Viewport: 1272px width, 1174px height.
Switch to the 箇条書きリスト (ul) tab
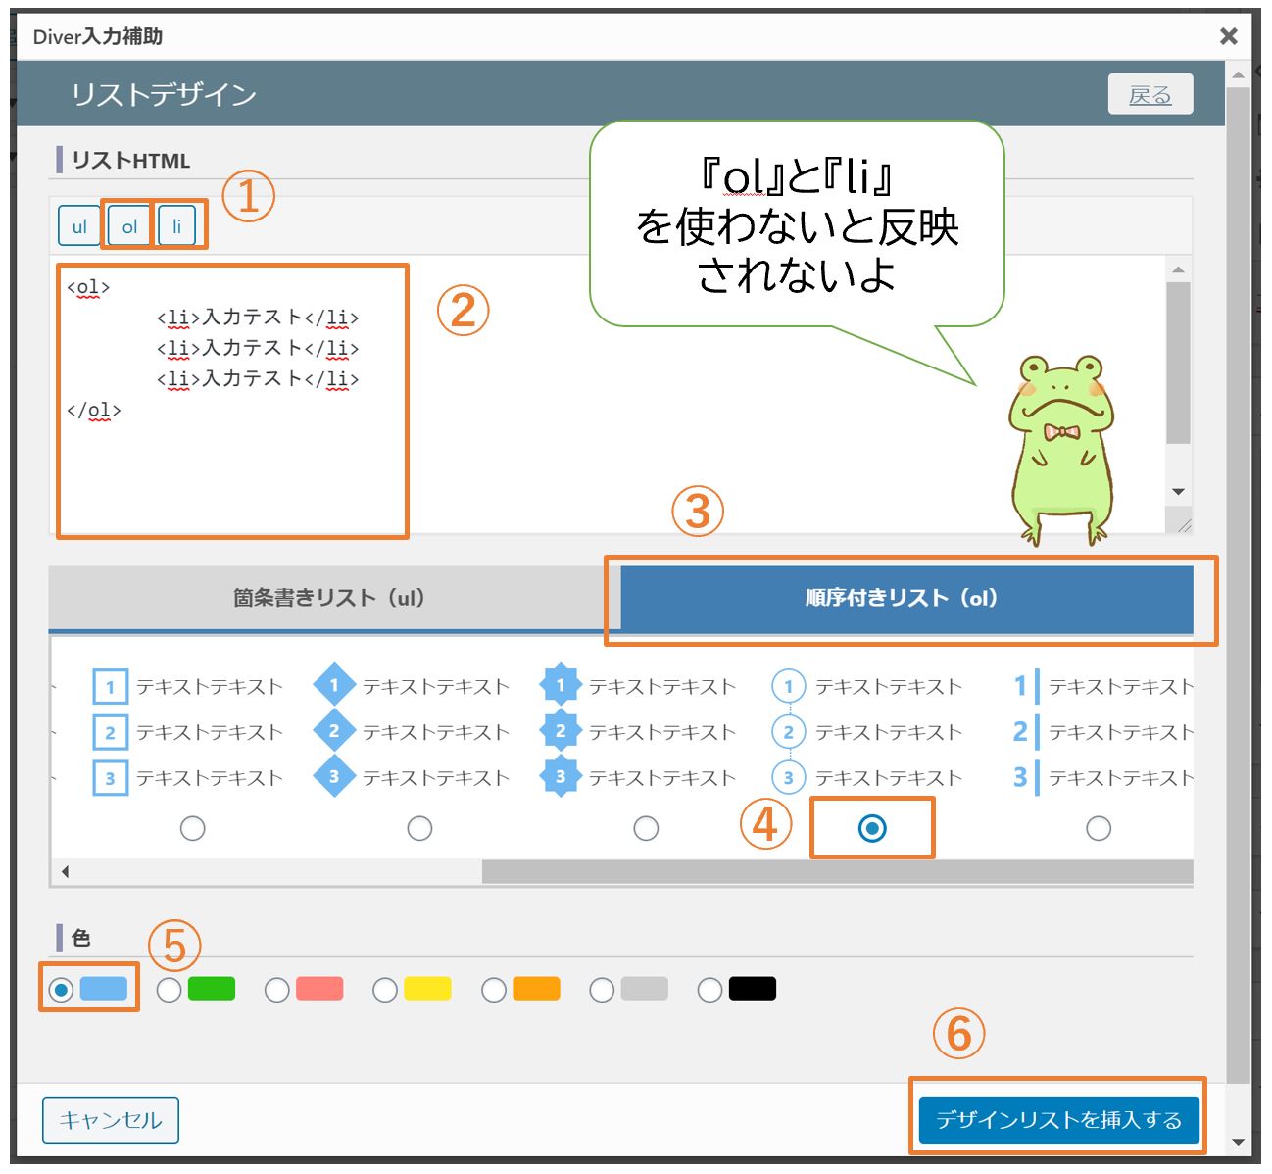pos(328,598)
